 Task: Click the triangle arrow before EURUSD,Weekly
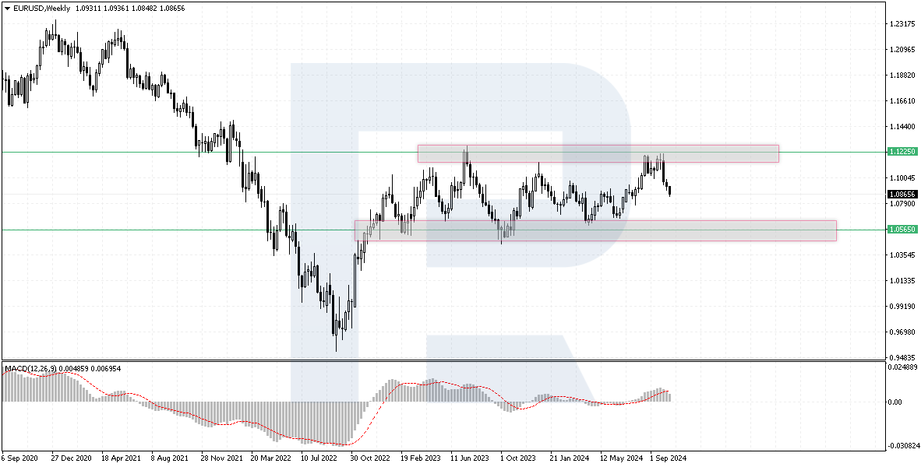(x=7, y=9)
